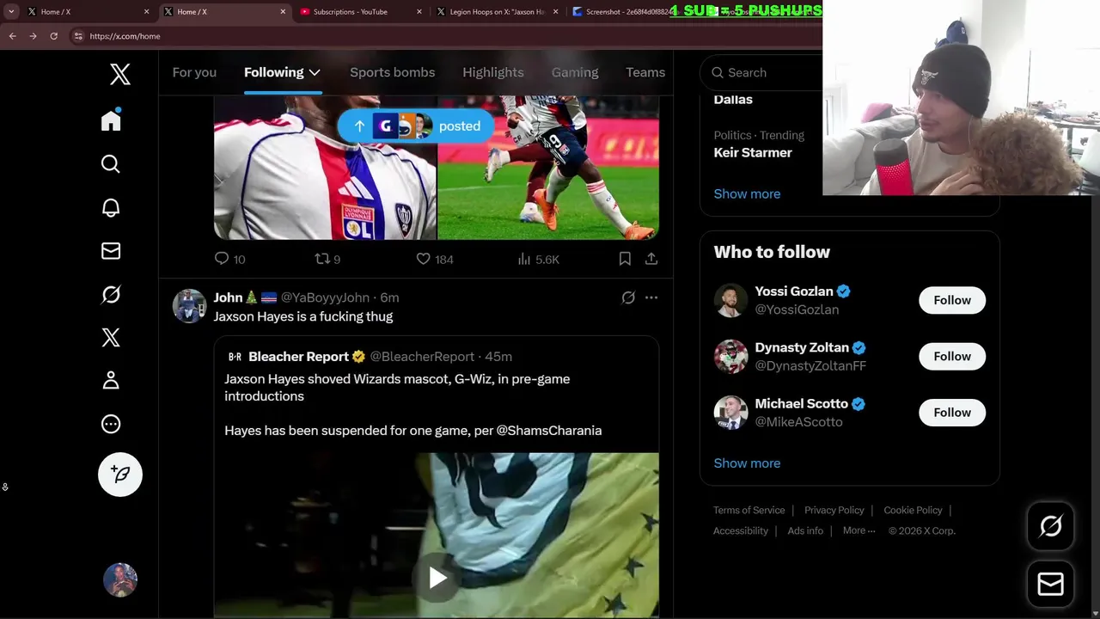Switch to Teams tab
The height and width of the screenshot is (619, 1100).
pyautogui.click(x=645, y=72)
